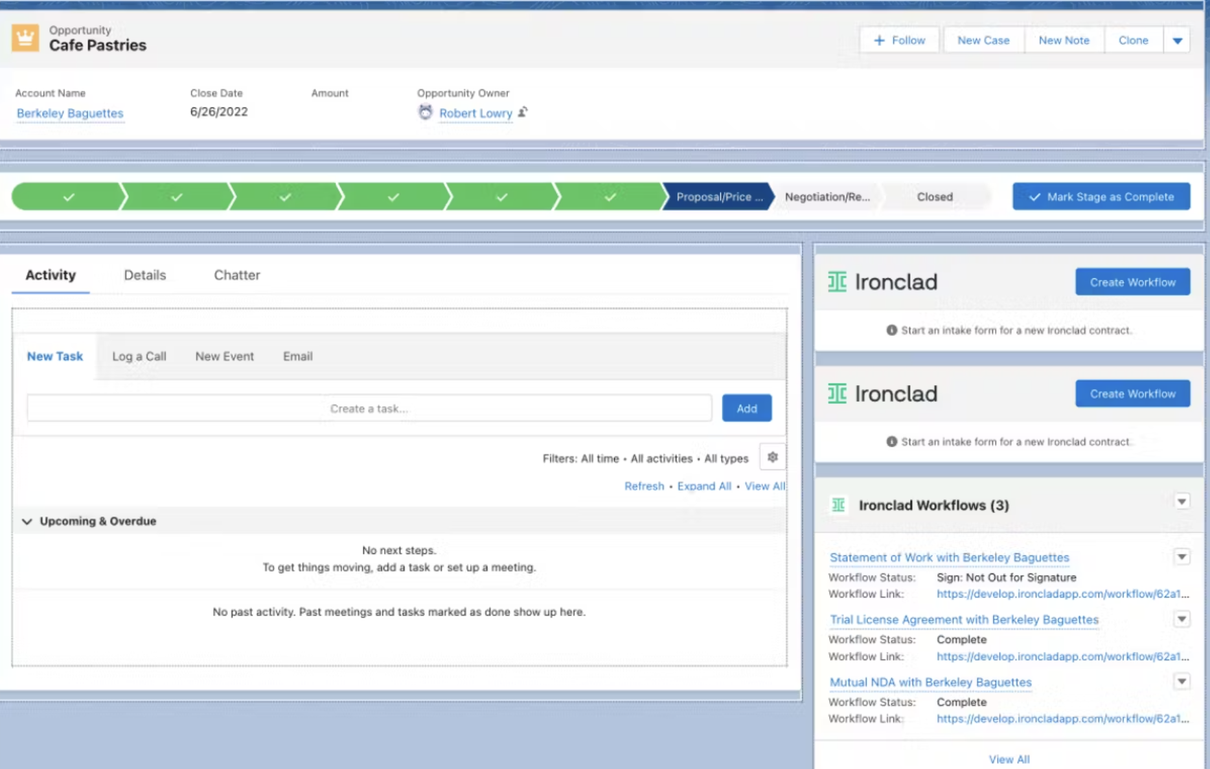The width and height of the screenshot is (1210, 769).
Task: Click the Opportunity crown icon
Action: coord(25,38)
